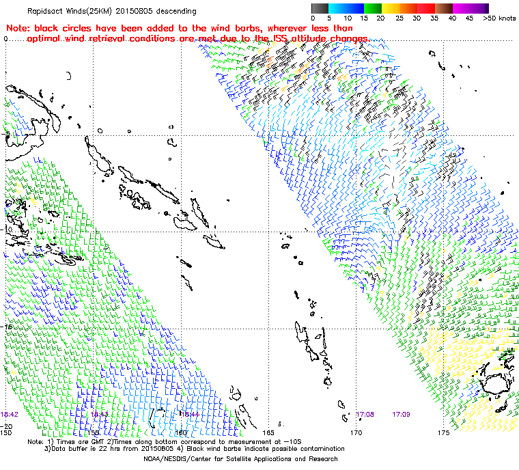519x470 pixels.
Task: Click the magenta 40-45 knots legend segment
Action: pos(462,8)
